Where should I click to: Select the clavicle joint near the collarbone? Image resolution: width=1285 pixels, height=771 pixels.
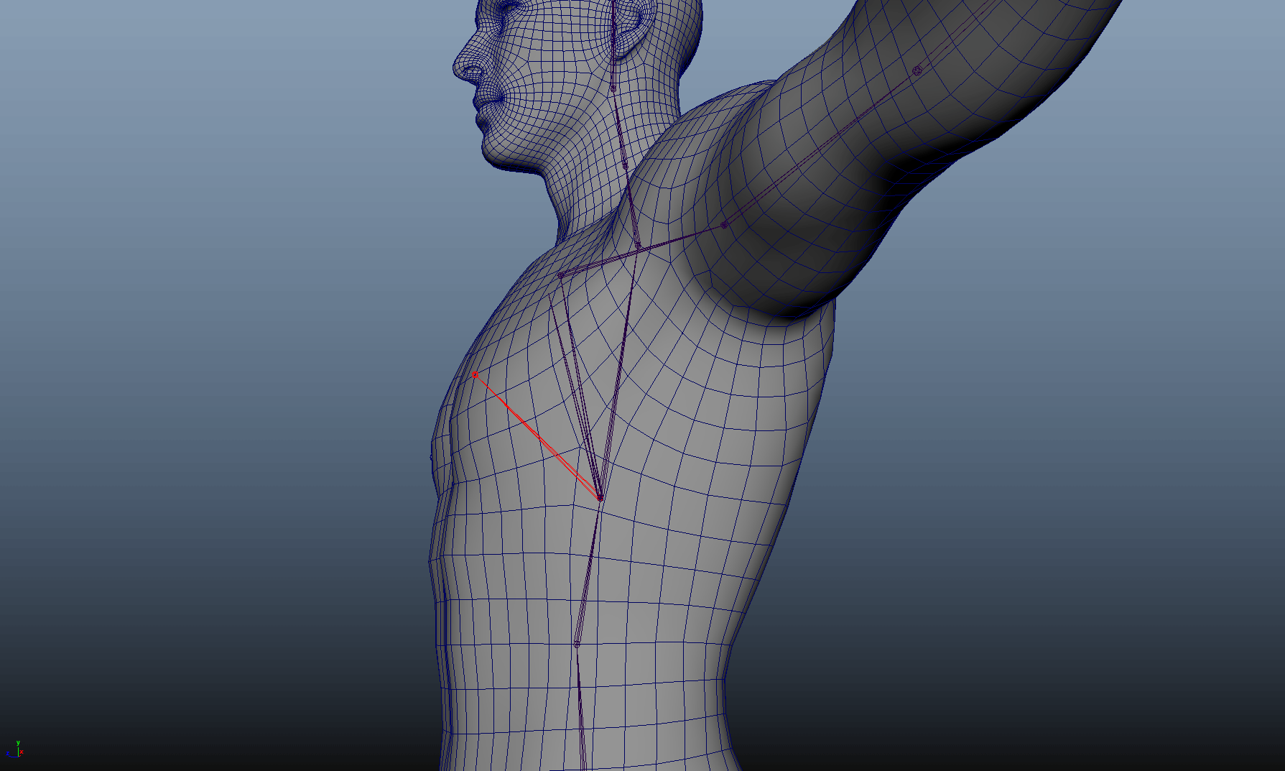561,275
